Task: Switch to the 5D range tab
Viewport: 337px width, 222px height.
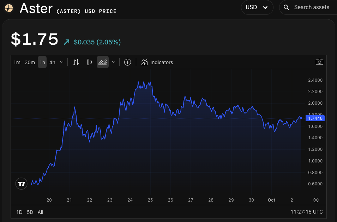Action: [x=30, y=212]
